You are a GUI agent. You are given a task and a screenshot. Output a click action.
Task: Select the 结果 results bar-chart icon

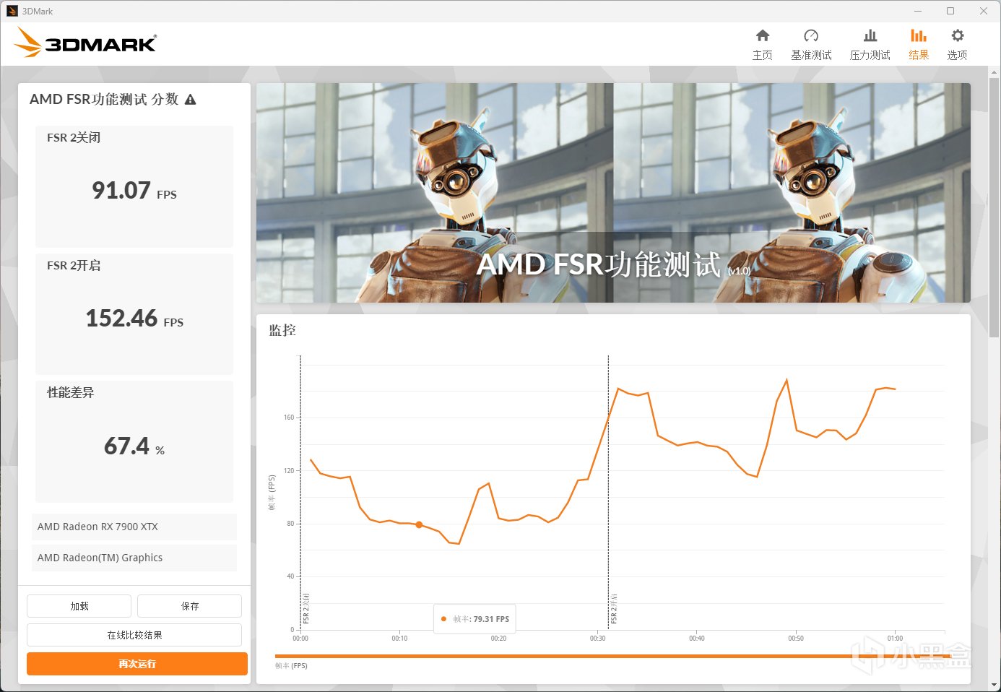(x=919, y=35)
